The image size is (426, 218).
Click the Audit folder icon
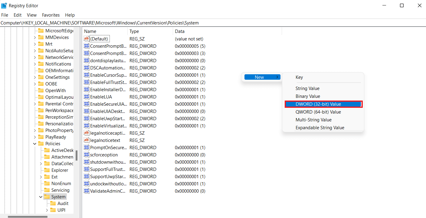(53, 204)
